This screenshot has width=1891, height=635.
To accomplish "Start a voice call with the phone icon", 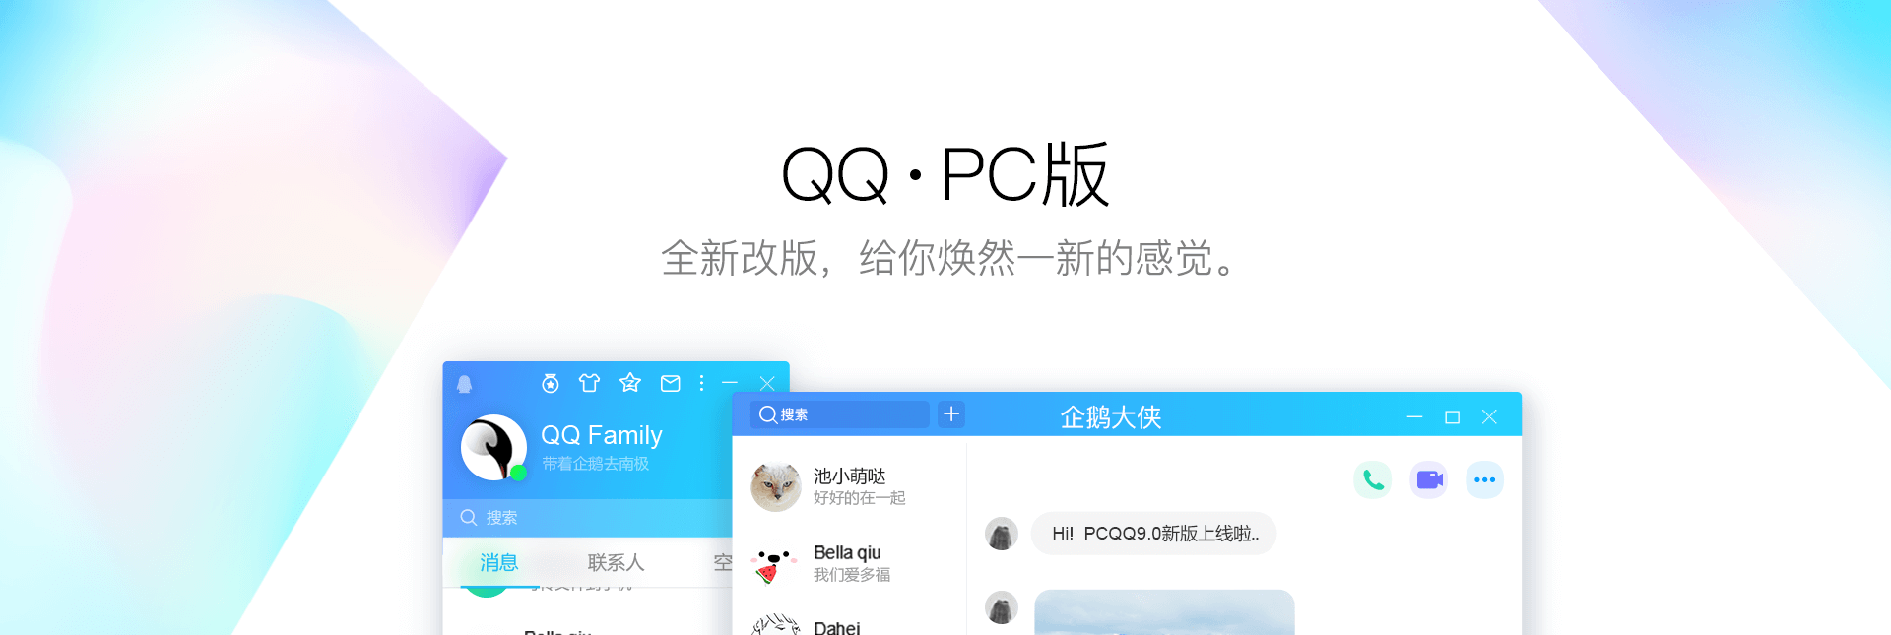I will [1373, 480].
